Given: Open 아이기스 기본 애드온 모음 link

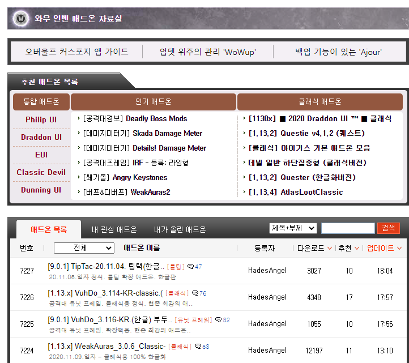Looking at the screenshot, I should tap(309, 148).
